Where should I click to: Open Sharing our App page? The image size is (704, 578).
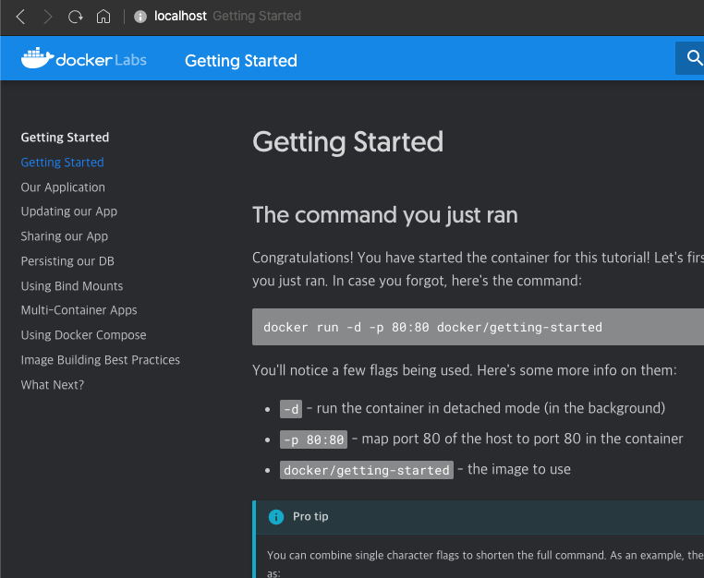(65, 236)
